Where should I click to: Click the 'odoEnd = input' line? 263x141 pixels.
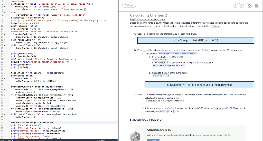point(41,62)
